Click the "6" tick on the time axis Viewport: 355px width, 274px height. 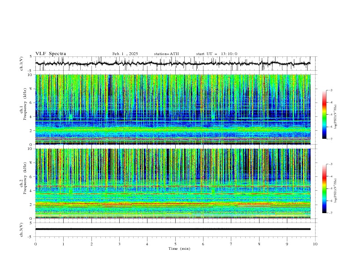(203, 244)
